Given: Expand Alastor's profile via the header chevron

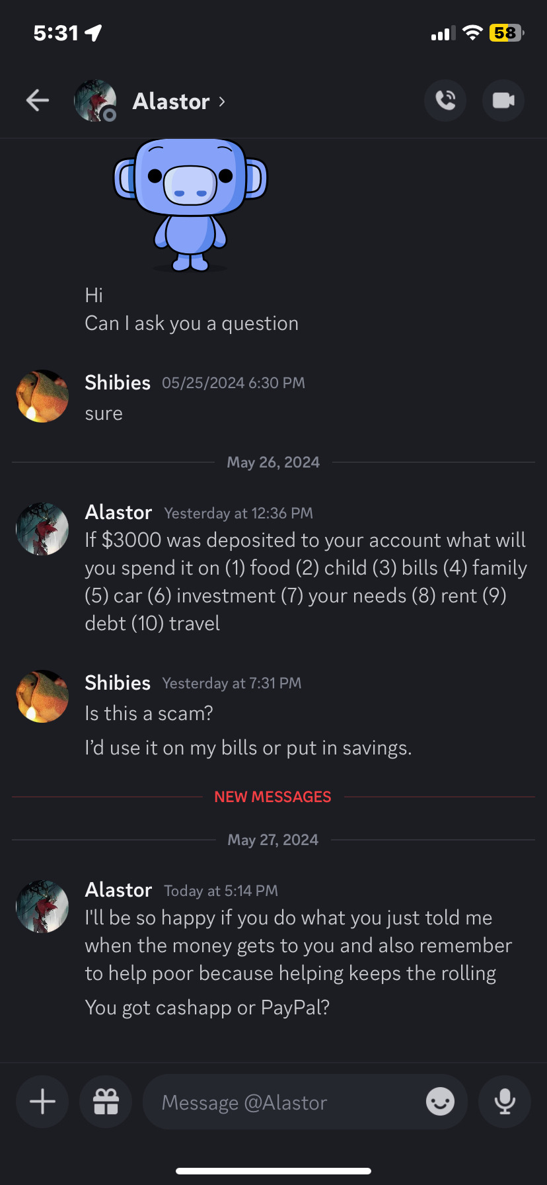Looking at the screenshot, I should pyautogui.click(x=222, y=101).
